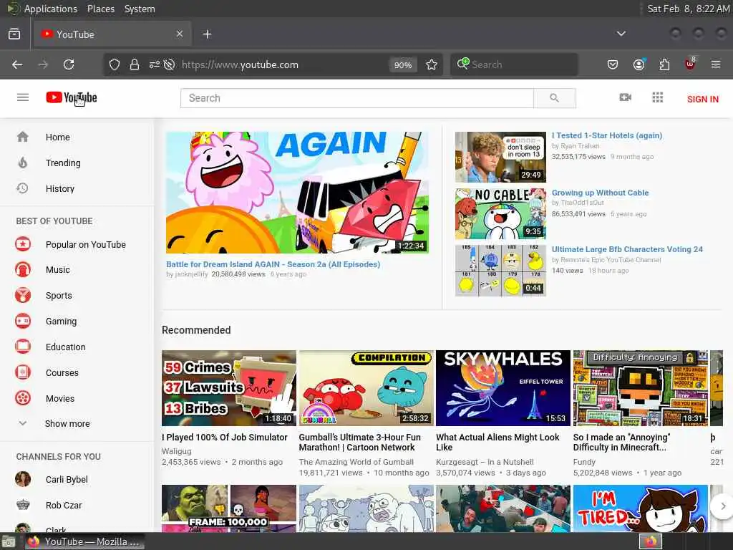Click the History clock icon
The width and height of the screenshot is (733, 550).
click(22, 188)
